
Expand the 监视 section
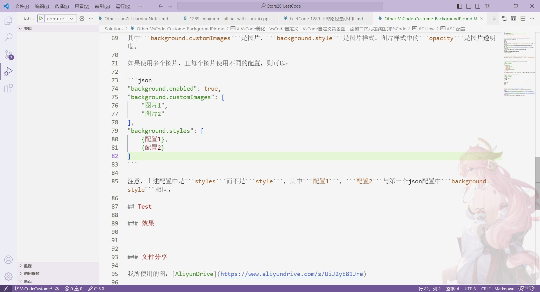[58, 266]
